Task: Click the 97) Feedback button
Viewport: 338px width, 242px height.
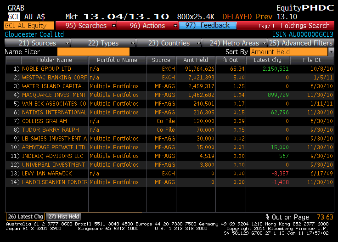Action: tap(208, 25)
